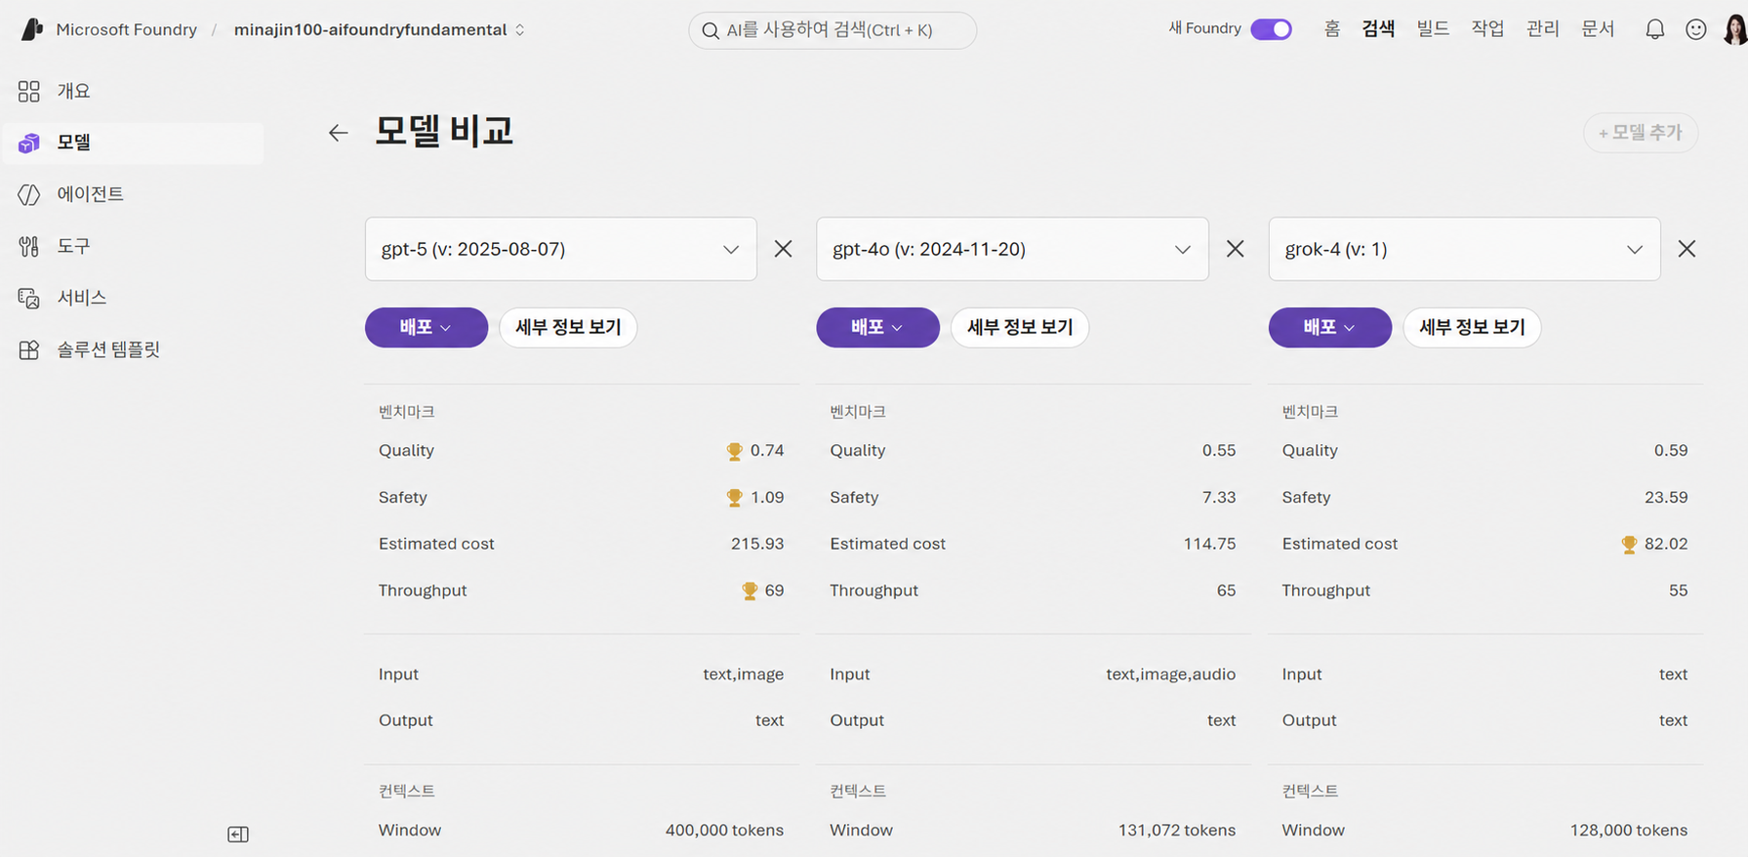Image resolution: width=1748 pixels, height=857 pixels.
Task: Select 개요 in the sidebar
Action: pos(133,91)
